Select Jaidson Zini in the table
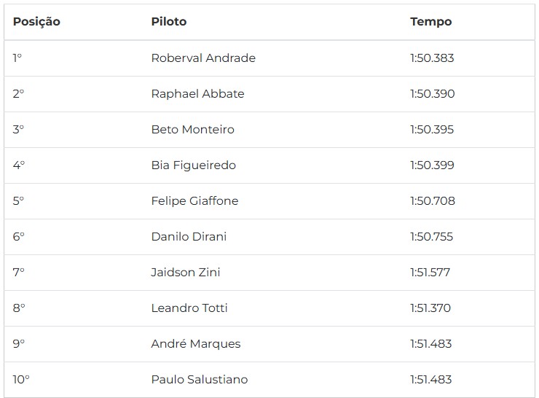This screenshot has width=539, height=398. coord(186,273)
